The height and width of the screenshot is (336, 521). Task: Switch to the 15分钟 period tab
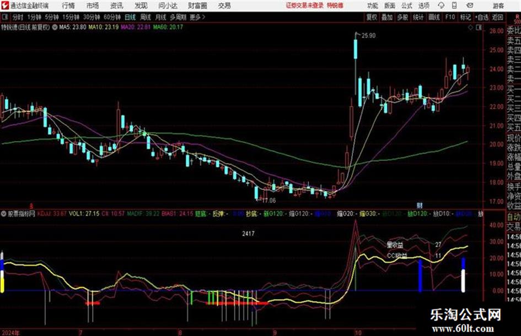71,17
